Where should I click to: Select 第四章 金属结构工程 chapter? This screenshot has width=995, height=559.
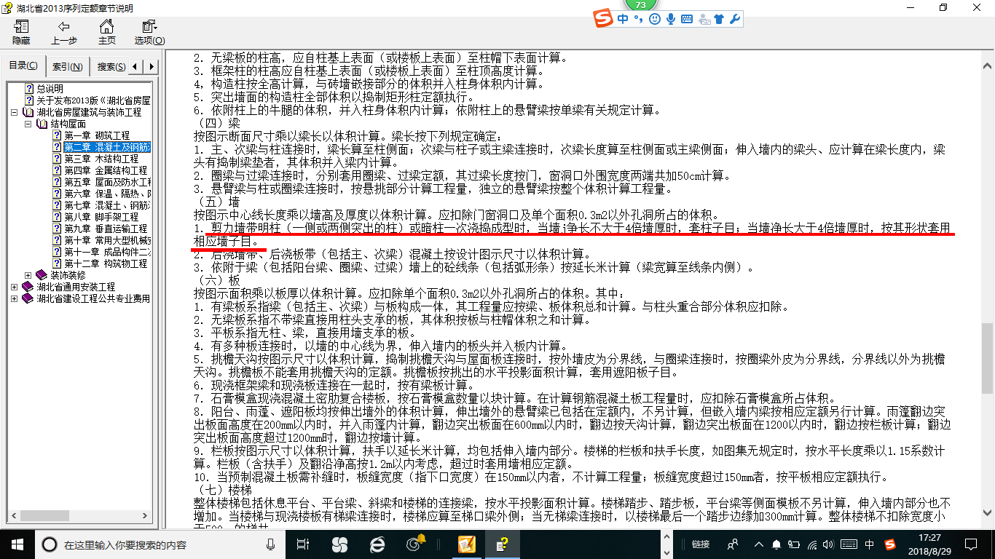pos(106,170)
